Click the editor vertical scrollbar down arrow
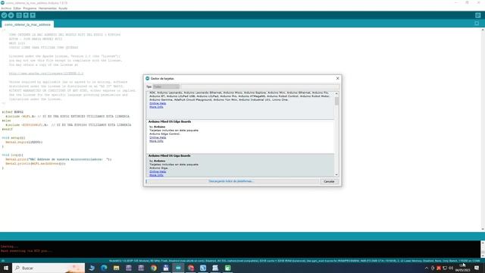485x273 pixels. click(x=483, y=229)
